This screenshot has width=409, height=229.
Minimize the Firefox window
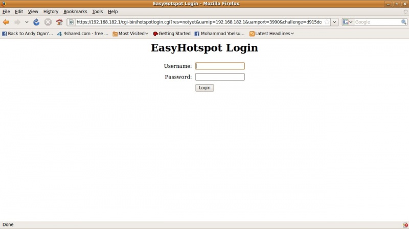pyautogui.click(x=388, y=4)
